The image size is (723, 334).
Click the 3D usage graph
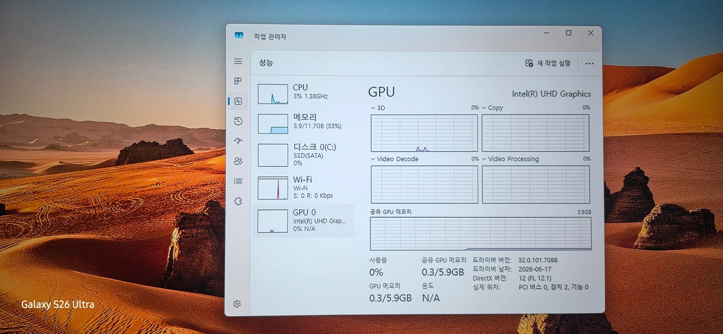pyautogui.click(x=424, y=133)
